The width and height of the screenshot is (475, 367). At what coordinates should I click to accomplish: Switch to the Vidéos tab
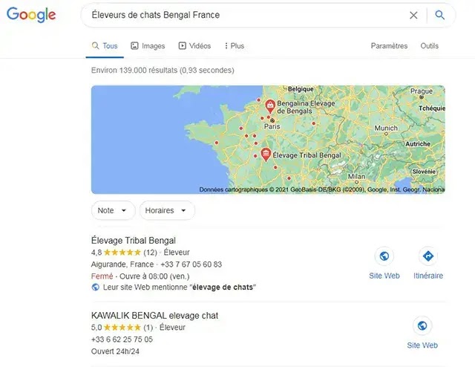click(194, 46)
